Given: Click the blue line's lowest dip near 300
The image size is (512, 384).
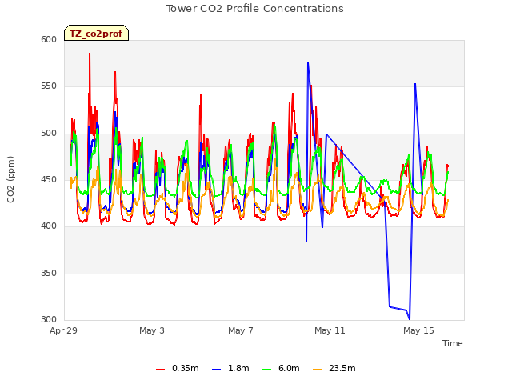Looking at the screenshot, I should [x=410, y=318].
